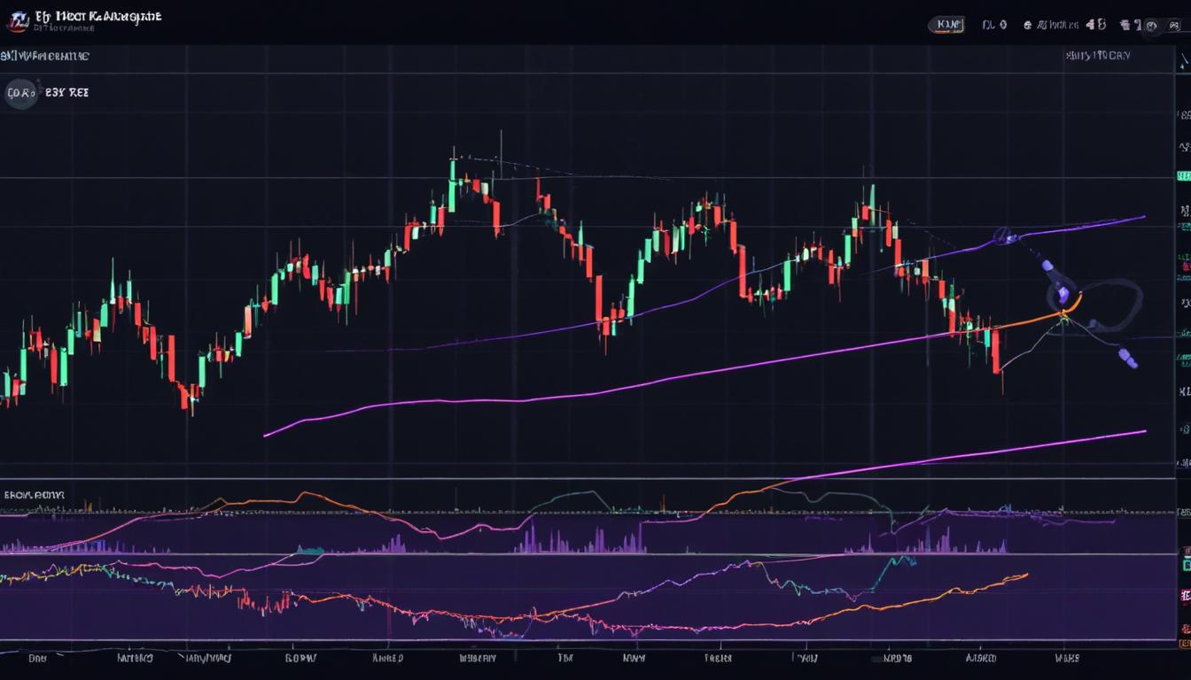The image size is (1191, 680).
Task: Click the last price label on the right axis
Action: (x=1182, y=176)
